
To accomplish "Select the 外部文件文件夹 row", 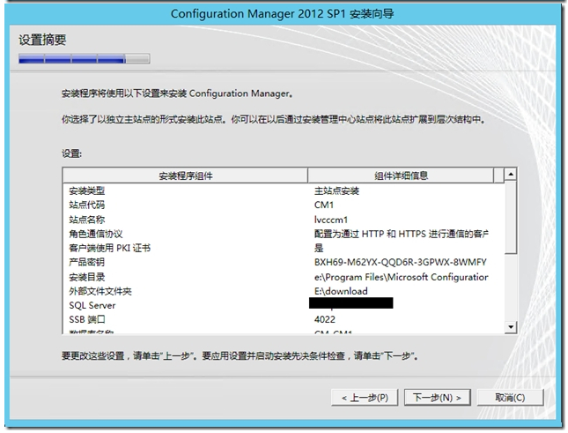I will tap(284, 291).
